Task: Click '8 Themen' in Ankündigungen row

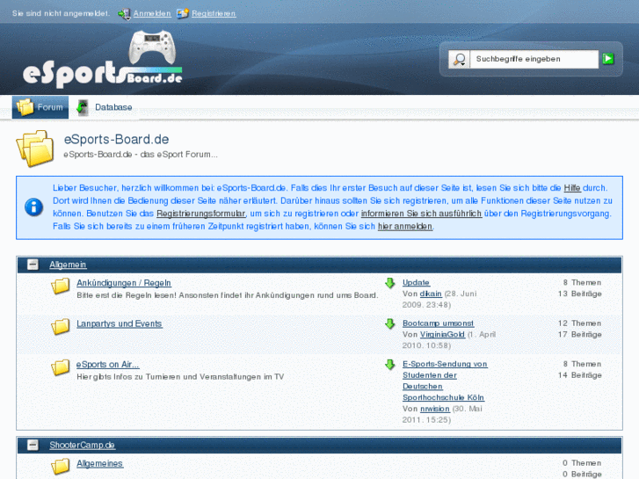Action: [x=583, y=282]
